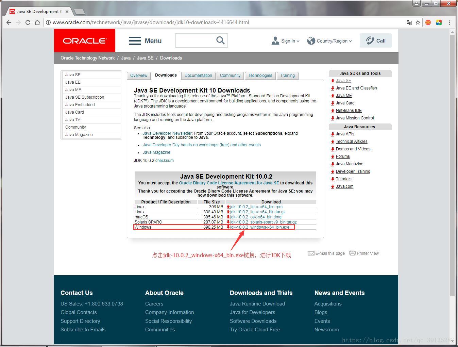Click the Sign In person icon
The width and height of the screenshot is (458, 347).
[275, 41]
